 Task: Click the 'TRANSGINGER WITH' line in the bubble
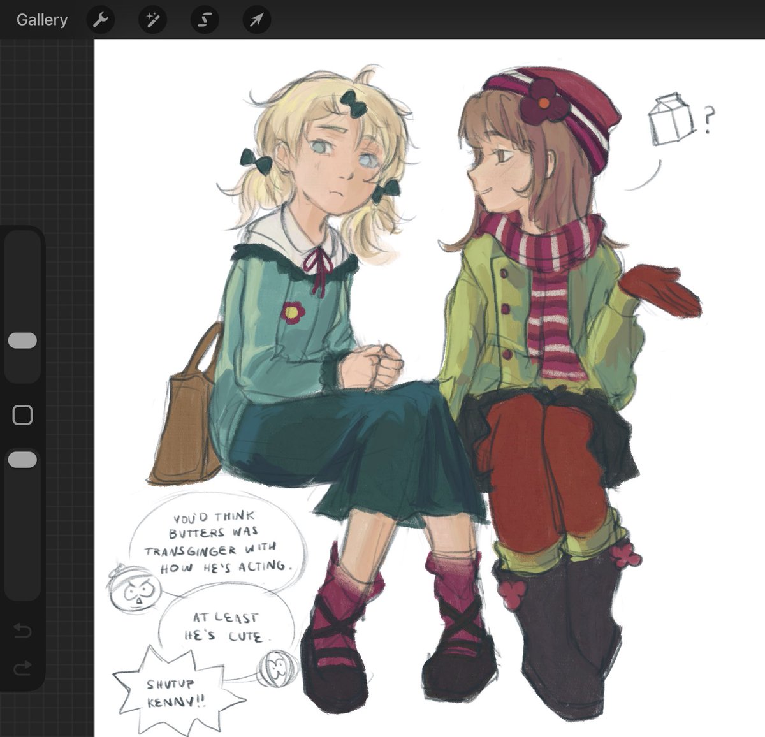pos(210,549)
